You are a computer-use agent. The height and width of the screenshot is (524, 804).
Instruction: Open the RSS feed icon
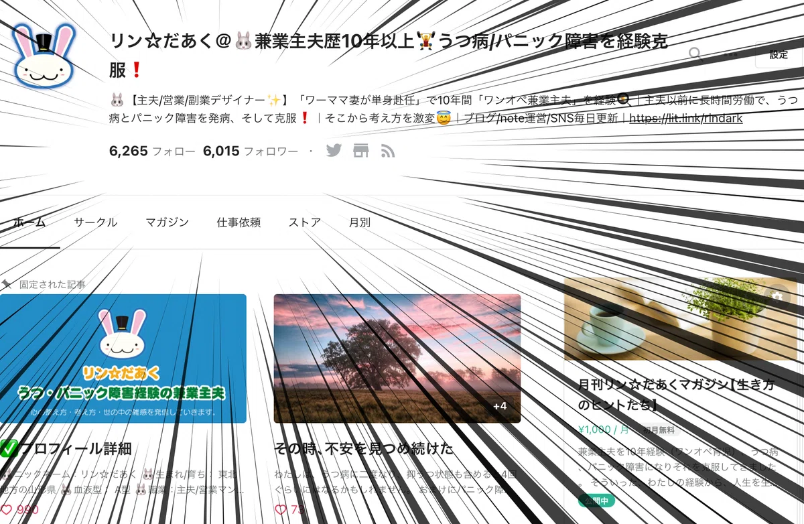[387, 150]
